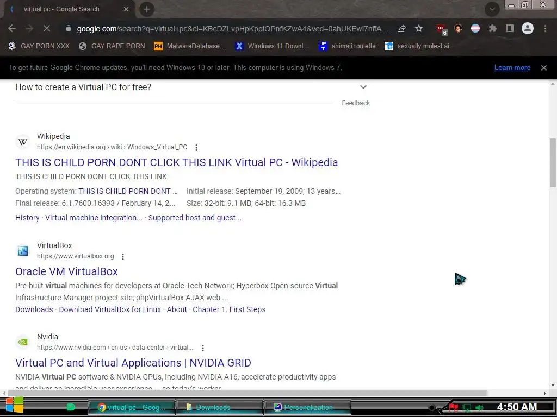The image size is (557, 417).
Task: Switch to Personalization window in taskbar
Action: tap(307, 407)
